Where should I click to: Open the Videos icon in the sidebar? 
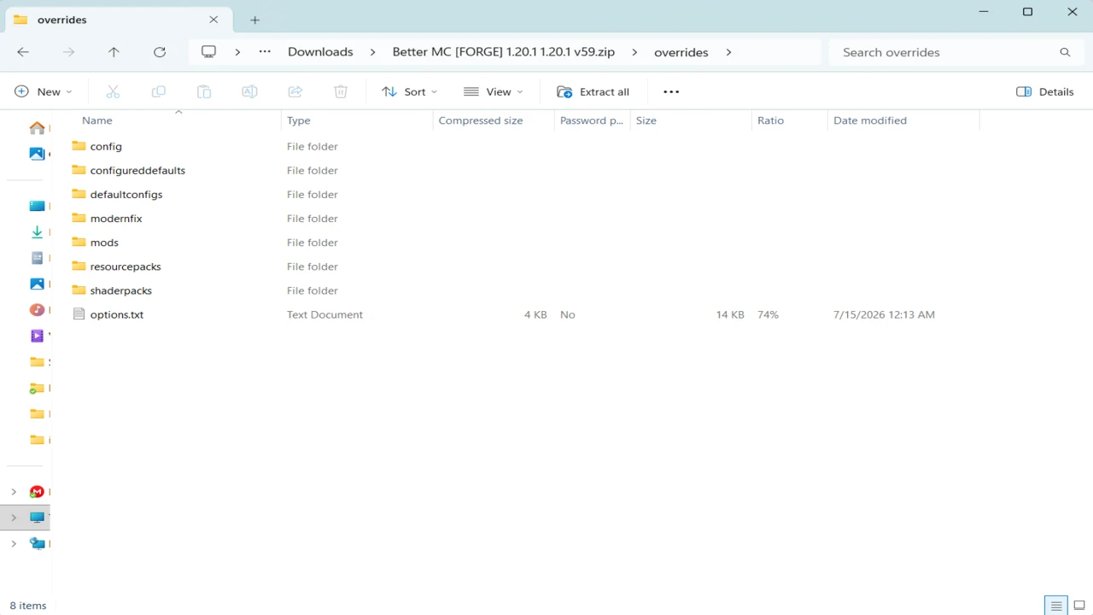tap(37, 336)
